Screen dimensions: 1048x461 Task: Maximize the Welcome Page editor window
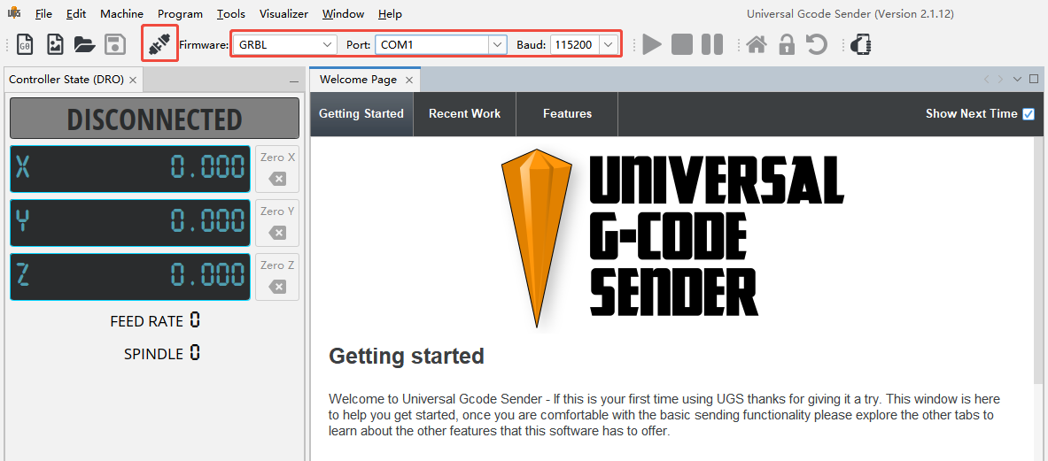coord(1034,79)
